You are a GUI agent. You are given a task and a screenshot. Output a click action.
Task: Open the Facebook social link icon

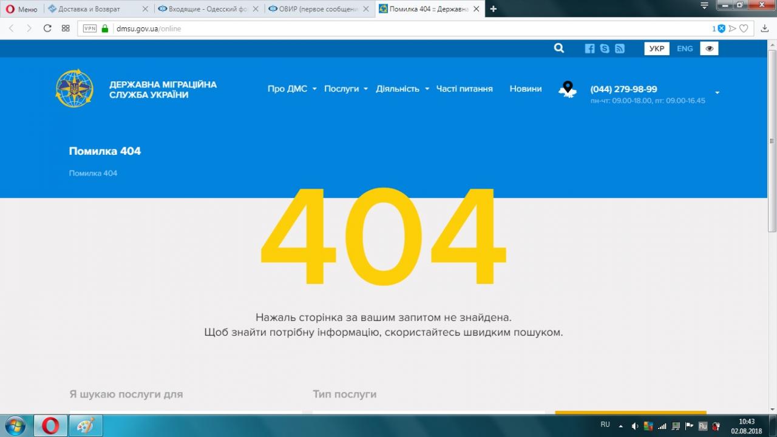point(589,49)
